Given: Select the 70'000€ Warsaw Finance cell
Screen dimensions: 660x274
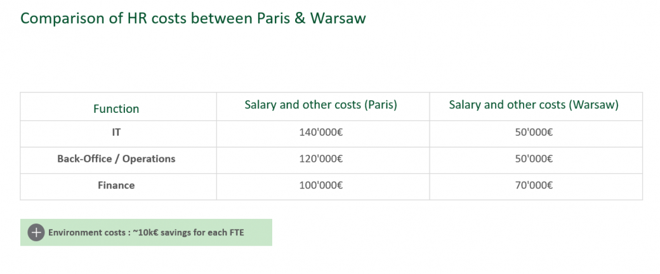Looking at the screenshot, I should pos(534,185).
